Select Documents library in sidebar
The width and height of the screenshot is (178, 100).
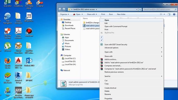(x=68, y=40)
